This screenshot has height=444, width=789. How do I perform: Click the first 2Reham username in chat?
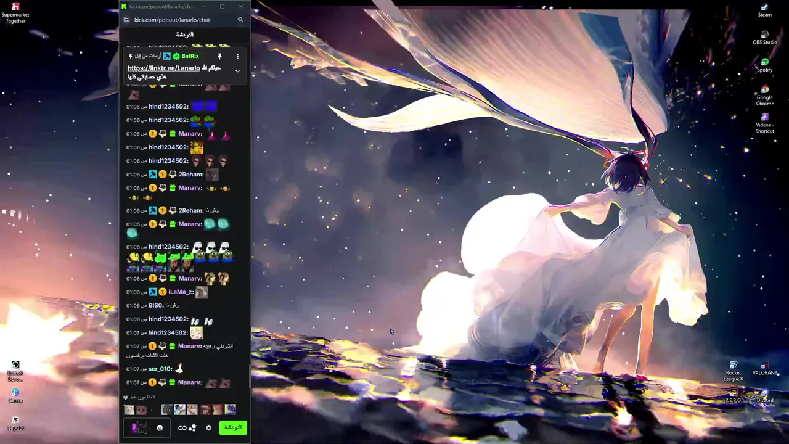191,175
